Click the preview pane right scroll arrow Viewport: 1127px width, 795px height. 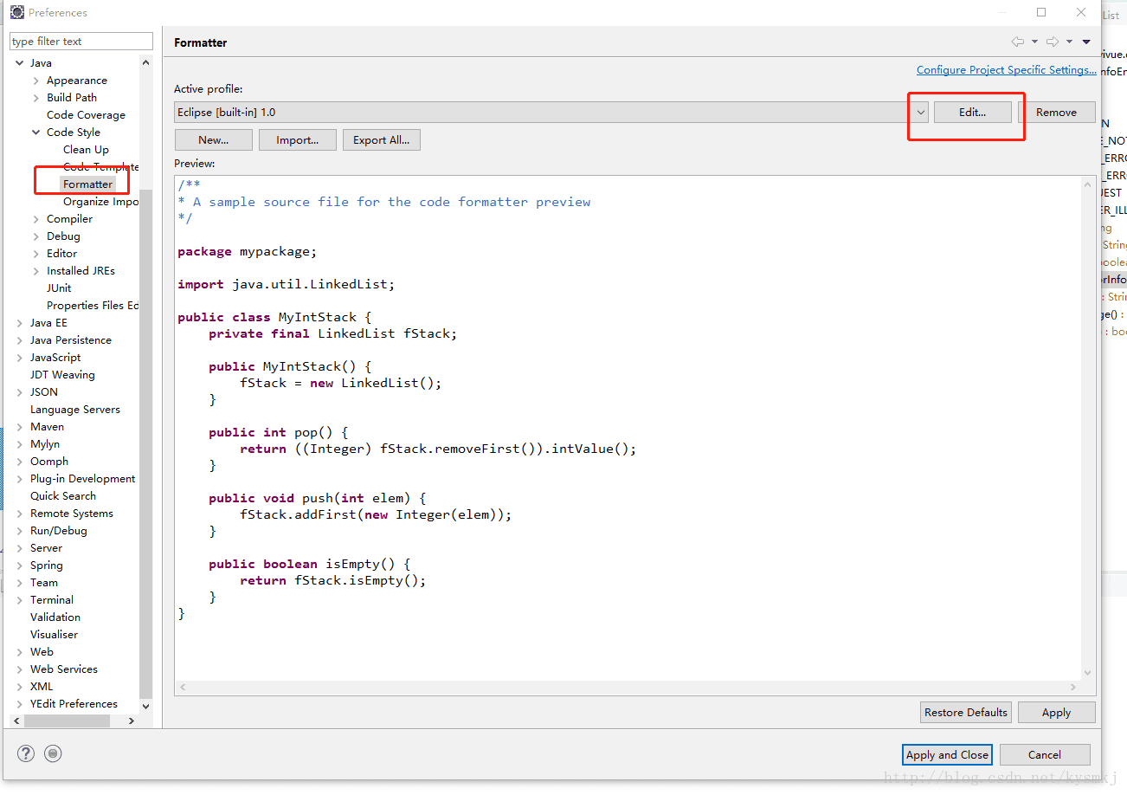[1074, 687]
